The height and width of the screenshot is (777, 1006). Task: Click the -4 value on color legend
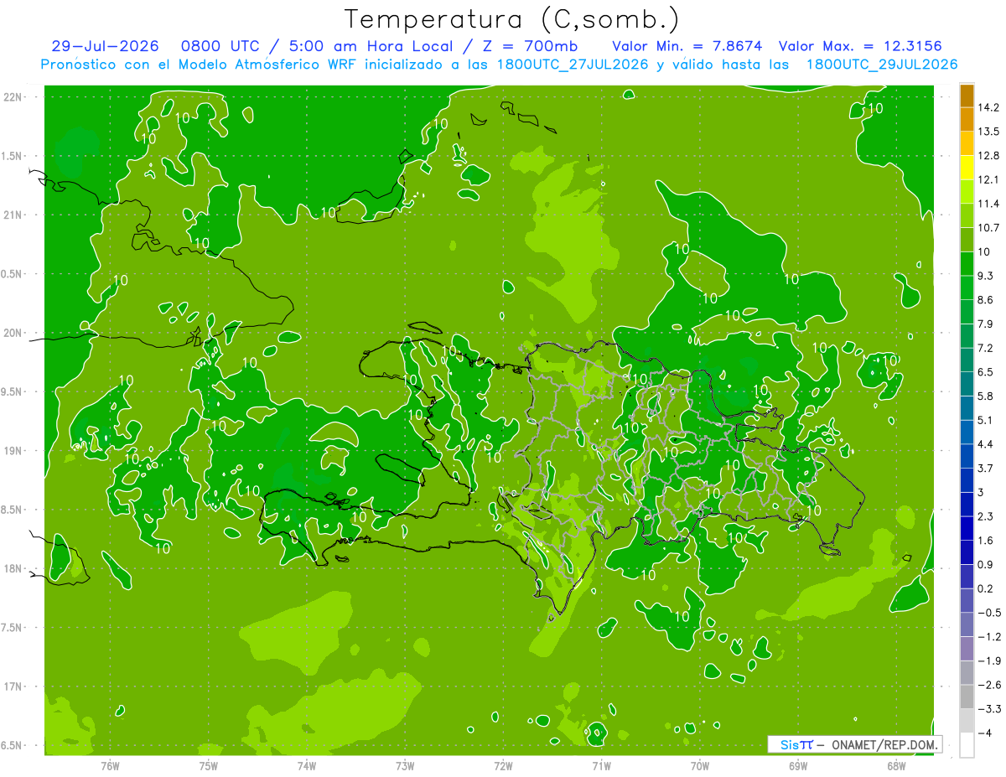pos(984,733)
